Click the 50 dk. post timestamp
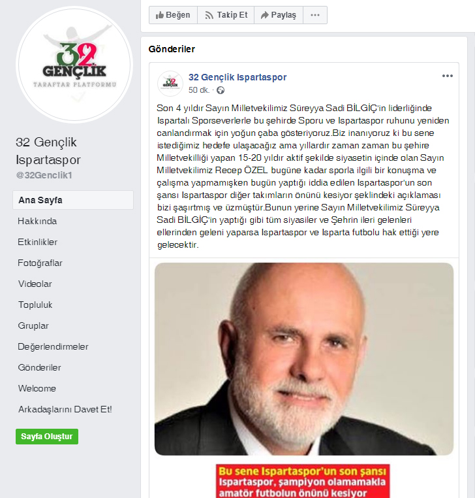Screen dimensions: 475x498 pos(199,90)
